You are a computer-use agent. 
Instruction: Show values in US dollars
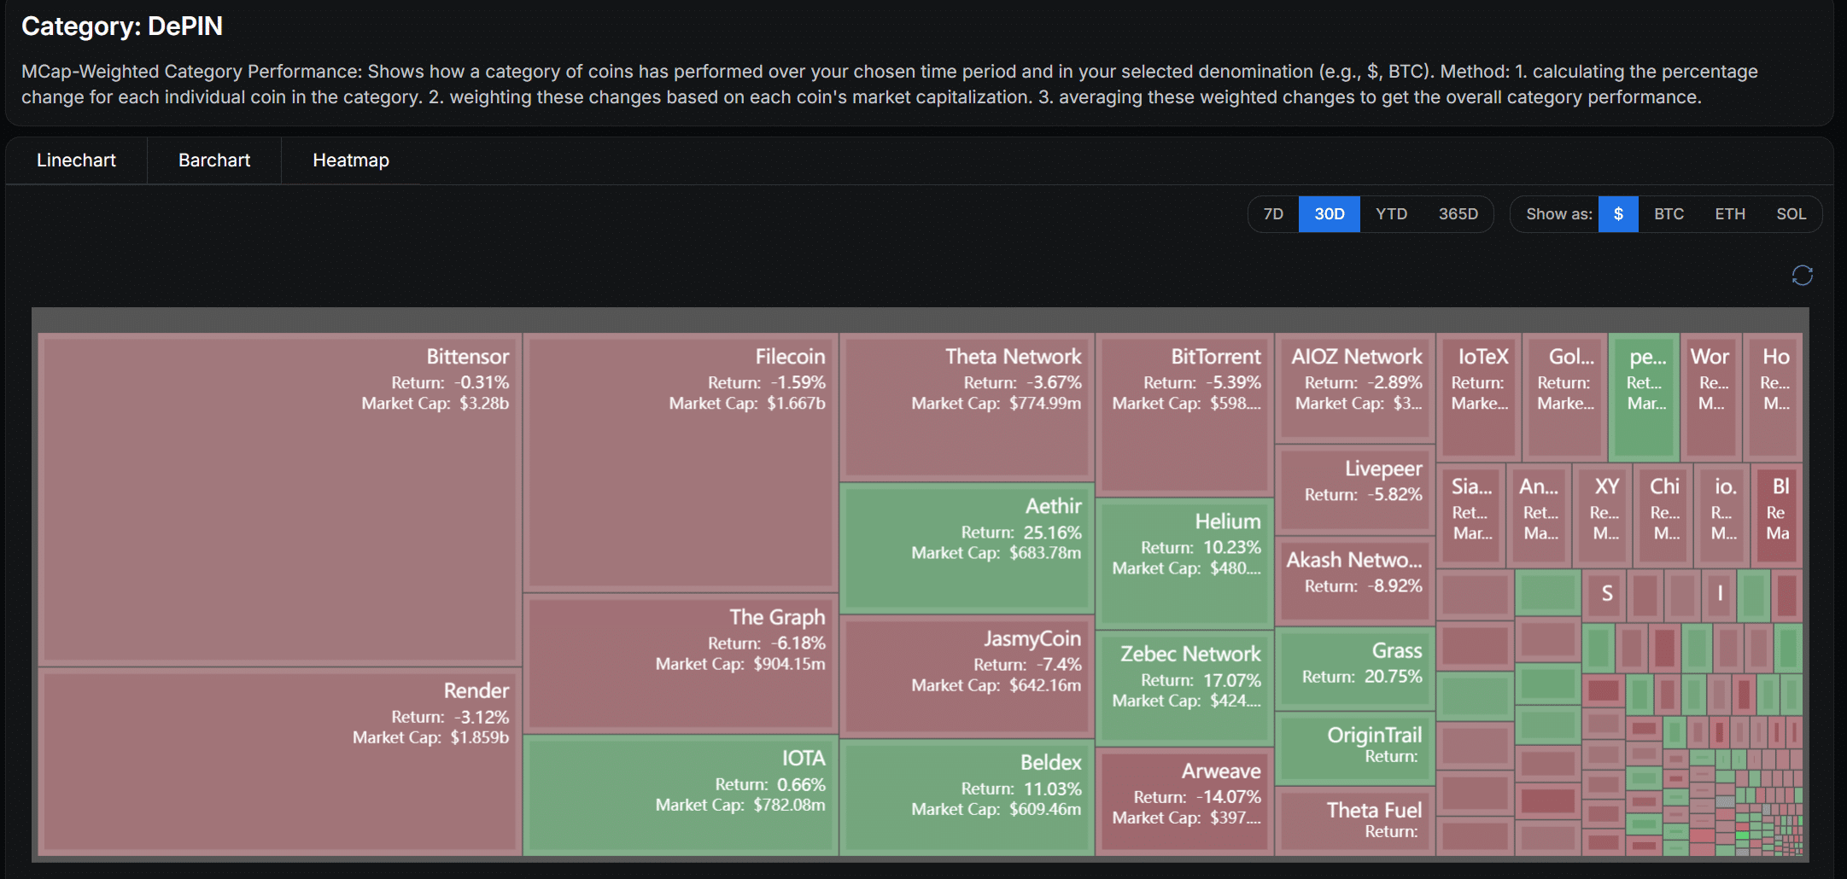[1618, 214]
